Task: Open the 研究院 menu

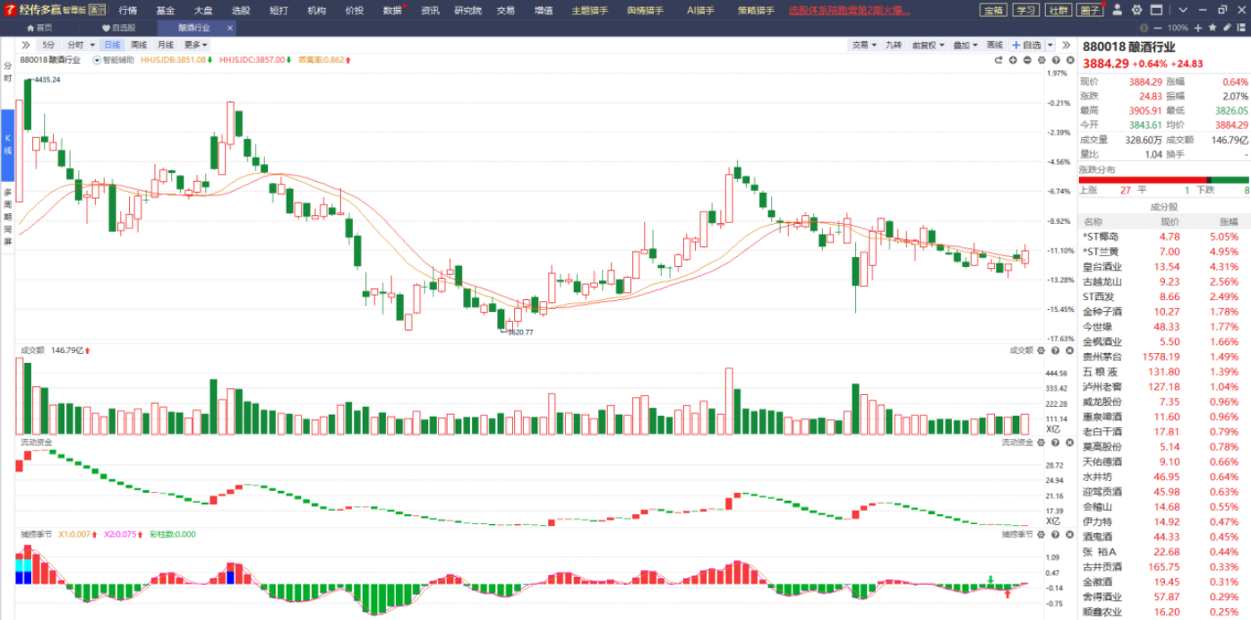Action: click(467, 10)
